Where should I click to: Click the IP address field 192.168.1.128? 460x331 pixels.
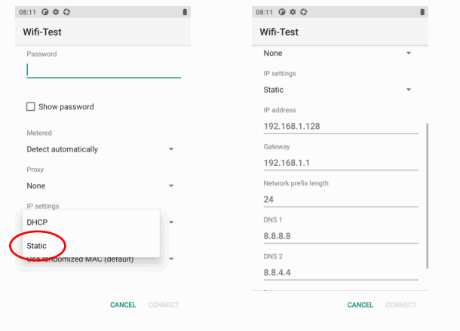(340, 126)
